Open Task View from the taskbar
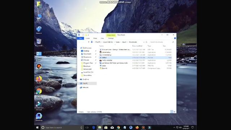The height and width of the screenshot is (130, 231). coord(87,127)
